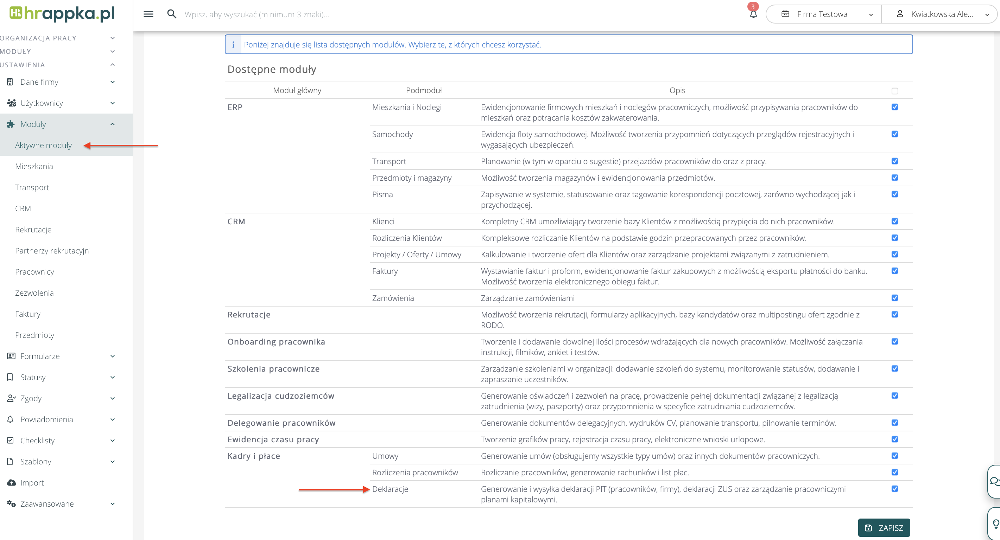Click the hamburger menu icon
The image size is (1000, 540).
tap(148, 14)
